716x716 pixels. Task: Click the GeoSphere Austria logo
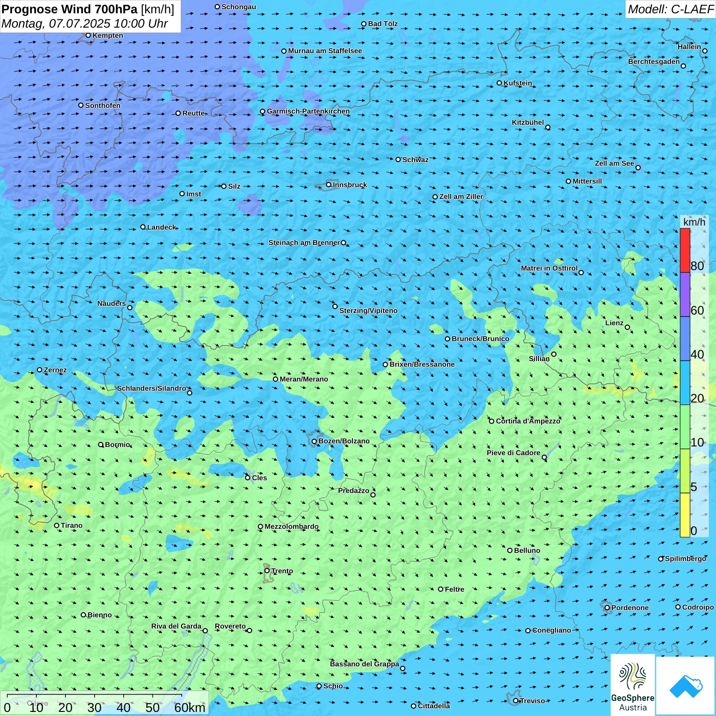(x=633, y=685)
